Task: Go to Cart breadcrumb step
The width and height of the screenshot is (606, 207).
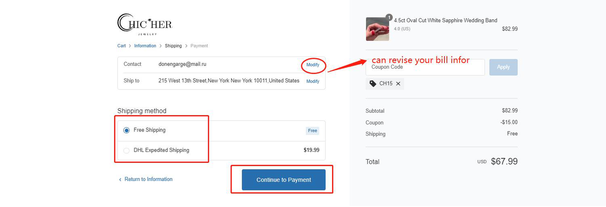Action: pos(121,46)
